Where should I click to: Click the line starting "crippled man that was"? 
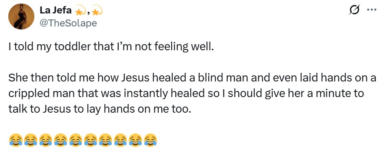(186, 94)
